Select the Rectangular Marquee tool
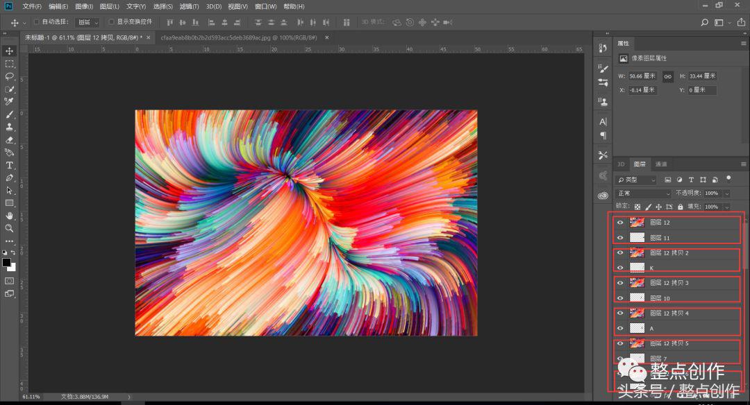This screenshot has height=405, width=750. [x=10, y=64]
